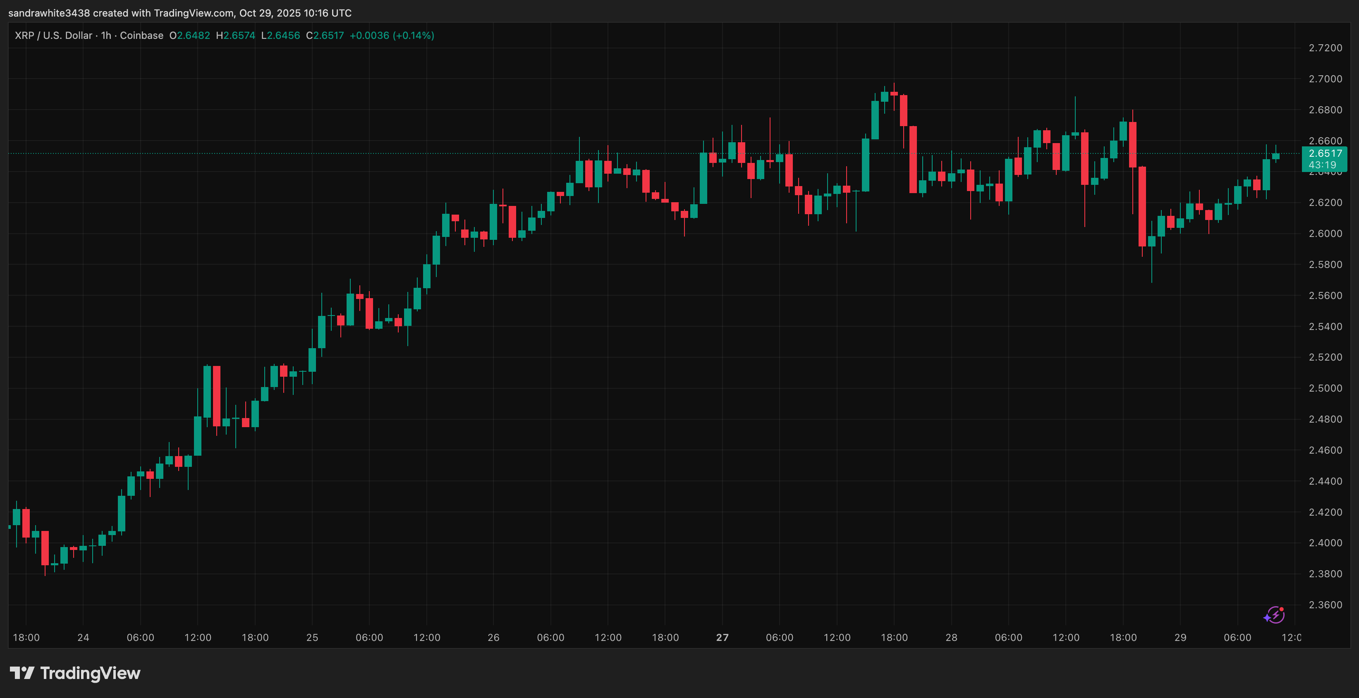Open the XRP / U.S. Dollar symbol name
The height and width of the screenshot is (698, 1359).
(53, 35)
